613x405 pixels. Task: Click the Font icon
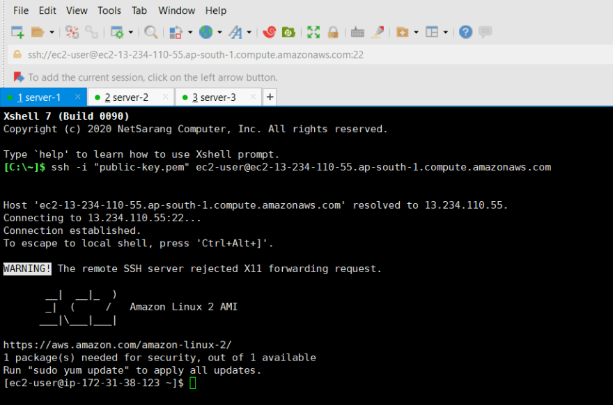click(x=235, y=32)
